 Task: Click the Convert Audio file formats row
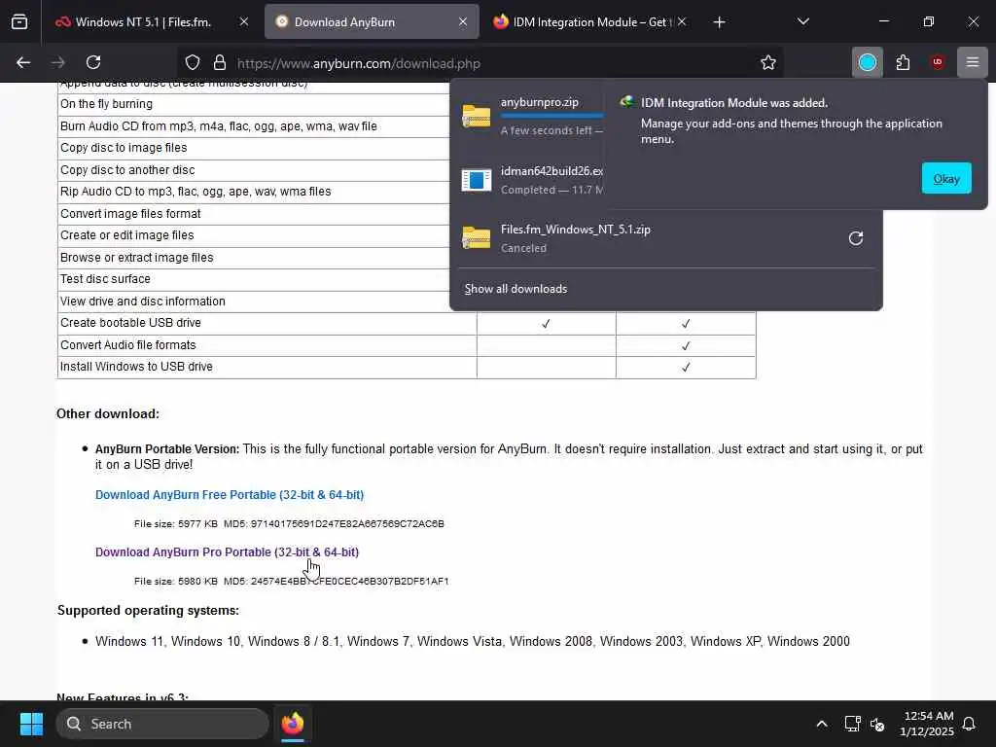(x=407, y=345)
